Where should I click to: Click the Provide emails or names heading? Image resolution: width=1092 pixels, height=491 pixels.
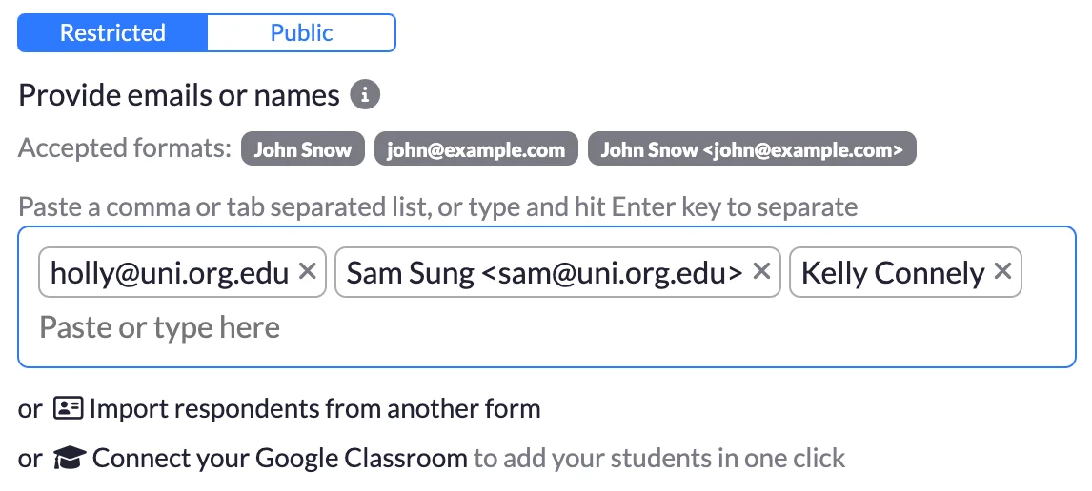pyautogui.click(x=179, y=96)
